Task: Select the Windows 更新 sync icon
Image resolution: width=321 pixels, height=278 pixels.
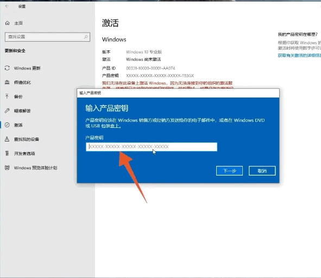Action: point(7,68)
